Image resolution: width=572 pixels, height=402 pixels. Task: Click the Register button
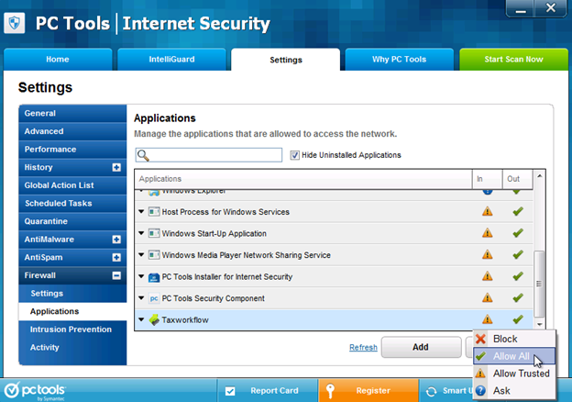tap(368, 391)
